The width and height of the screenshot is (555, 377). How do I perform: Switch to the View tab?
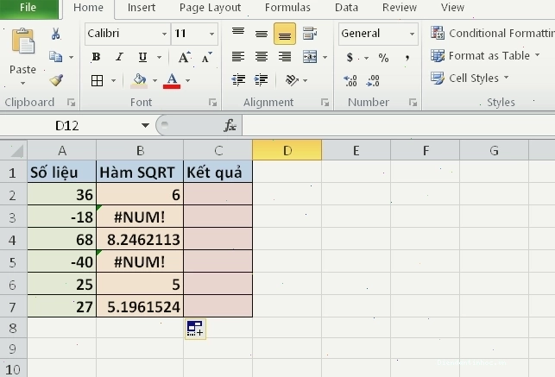click(452, 8)
